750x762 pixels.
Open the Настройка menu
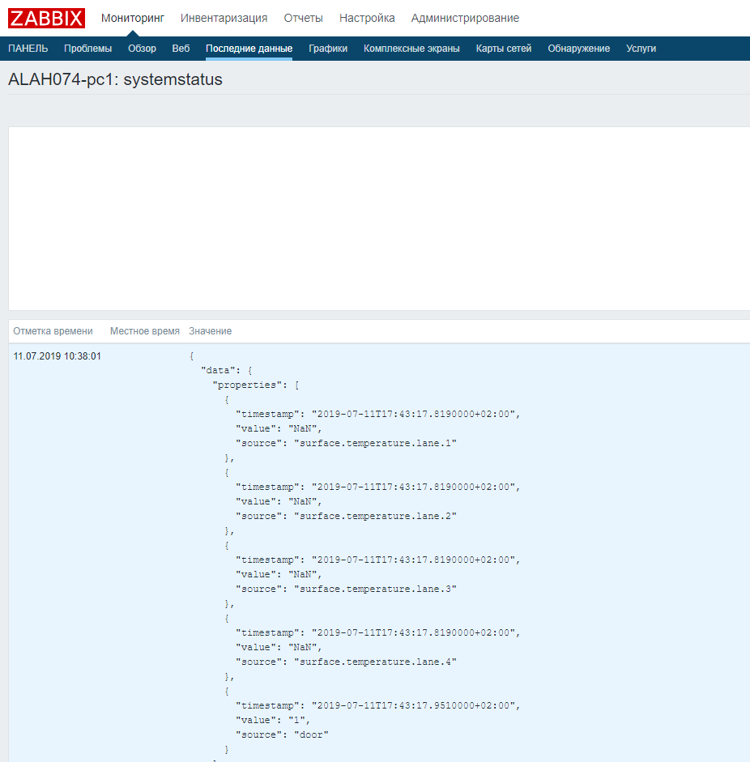point(367,17)
